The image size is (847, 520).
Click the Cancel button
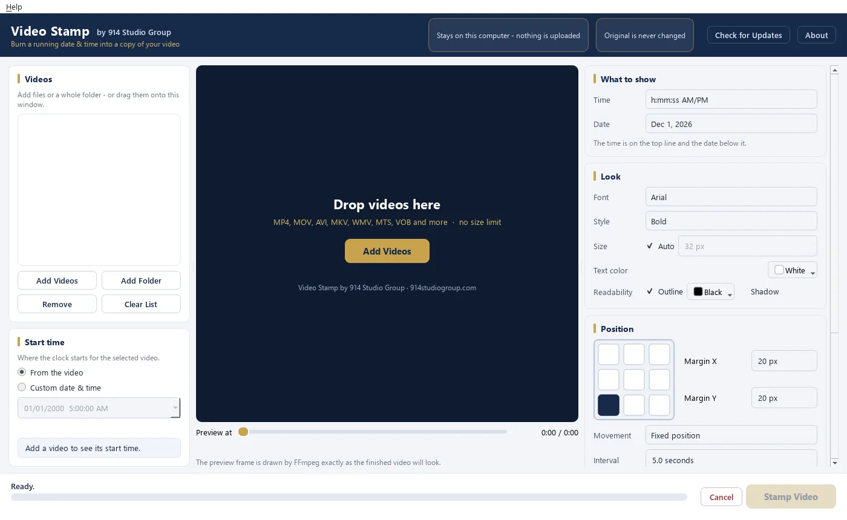click(721, 497)
